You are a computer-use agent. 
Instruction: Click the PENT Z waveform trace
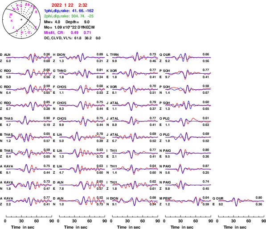coord(188,201)
